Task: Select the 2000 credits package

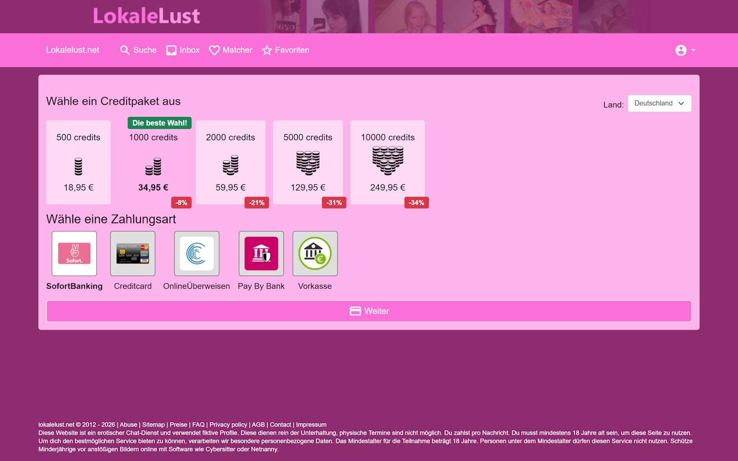Action: (x=231, y=162)
